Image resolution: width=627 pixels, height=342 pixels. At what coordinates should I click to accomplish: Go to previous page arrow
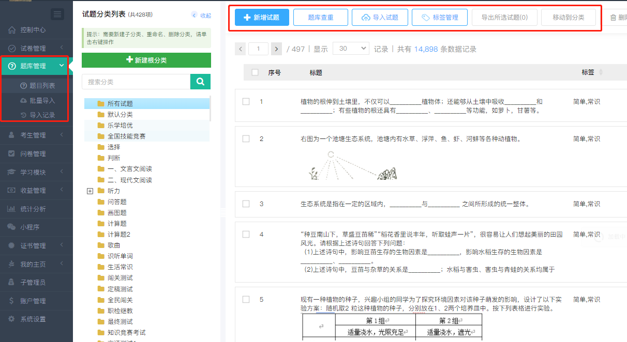coord(241,49)
